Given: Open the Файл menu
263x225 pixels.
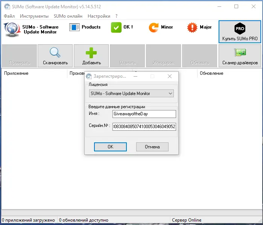Looking at the screenshot, I should click(9, 16).
